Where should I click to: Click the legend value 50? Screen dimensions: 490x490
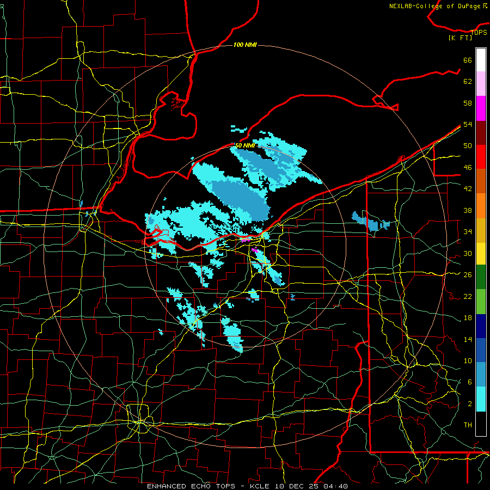point(468,145)
